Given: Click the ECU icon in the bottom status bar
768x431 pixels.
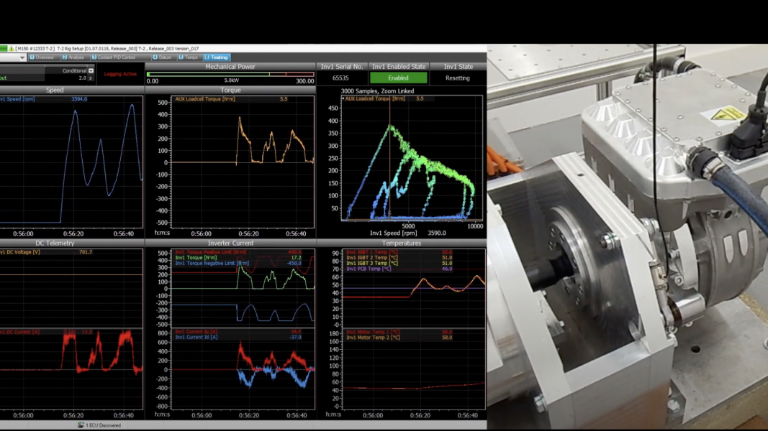Looking at the screenshot, I should pos(81,425).
